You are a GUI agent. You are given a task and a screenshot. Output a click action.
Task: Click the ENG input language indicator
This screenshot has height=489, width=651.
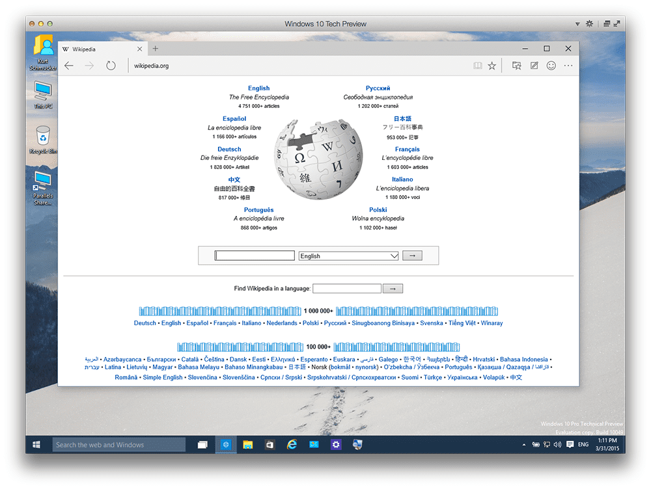pyautogui.click(x=583, y=445)
